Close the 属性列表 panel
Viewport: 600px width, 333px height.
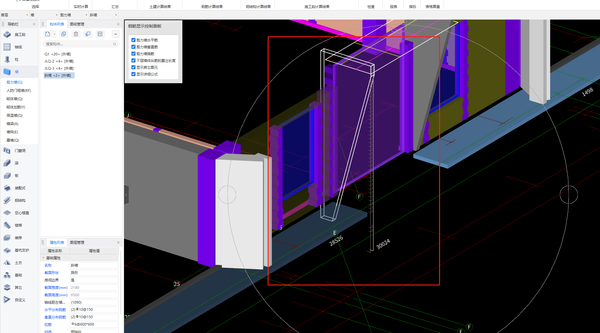[x=118, y=243]
